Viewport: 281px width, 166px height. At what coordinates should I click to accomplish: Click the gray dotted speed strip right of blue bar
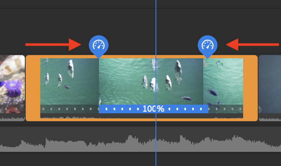(x=226, y=109)
